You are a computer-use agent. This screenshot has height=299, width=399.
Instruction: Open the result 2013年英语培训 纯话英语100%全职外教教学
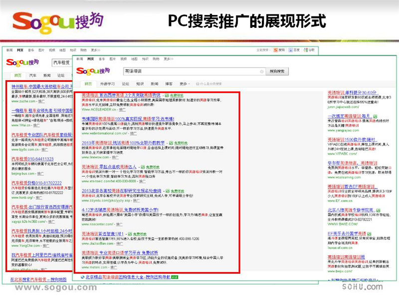(123, 143)
